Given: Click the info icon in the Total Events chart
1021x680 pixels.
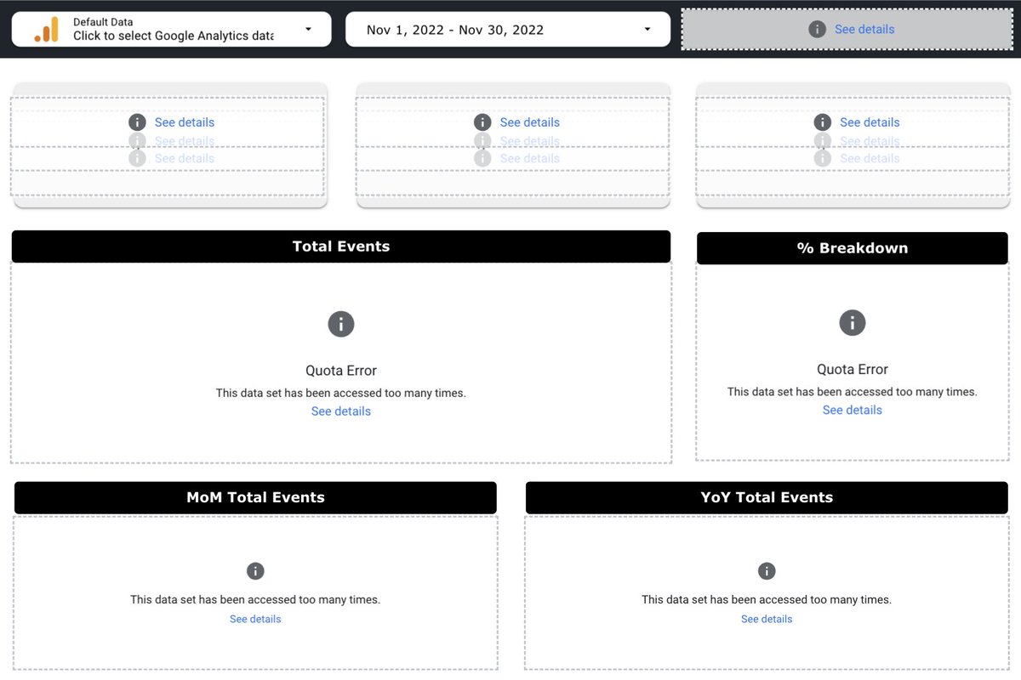Looking at the screenshot, I should pos(341,324).
